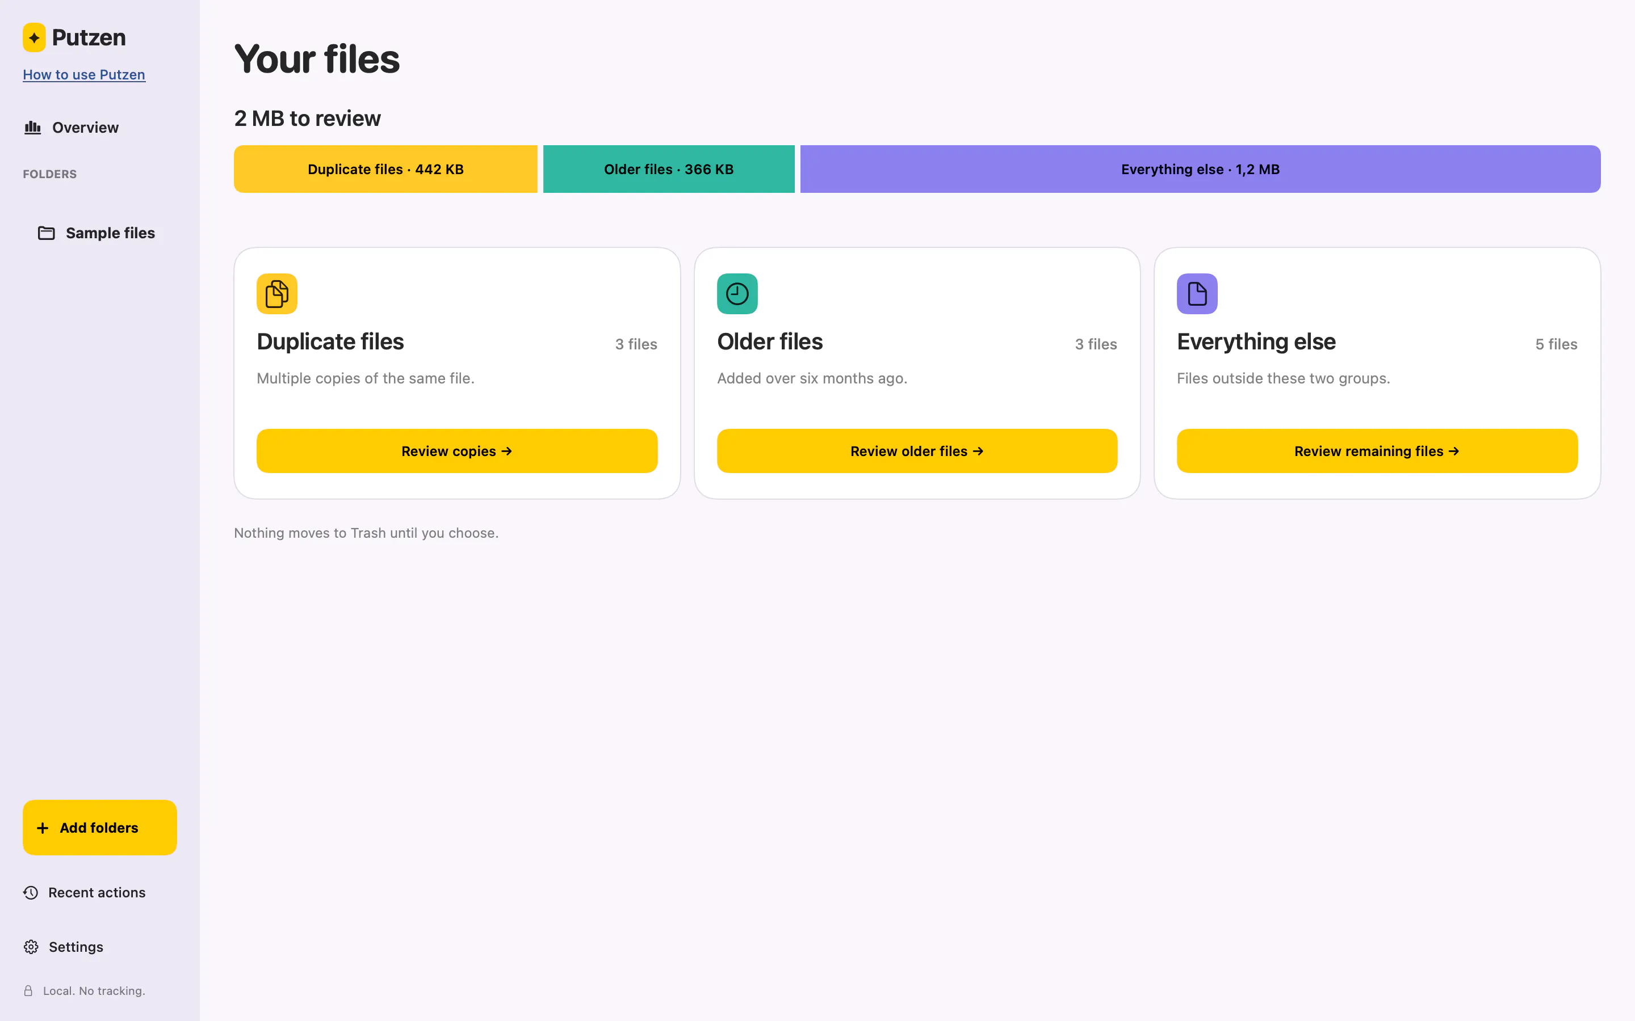Go to the Overview section
Screen dimensions: 1635x1021
point(85,128)
